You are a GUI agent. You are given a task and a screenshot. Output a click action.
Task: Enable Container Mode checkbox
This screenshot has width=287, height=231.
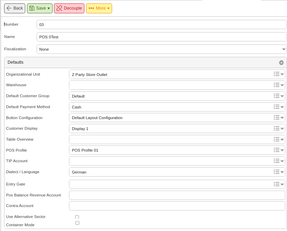pos(77,223)
